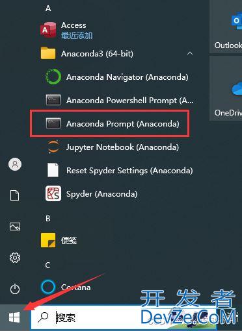Click the 搜索 search box in the taskbar
Viewport: 242px width, 331px height.
[x=124, y=317]
